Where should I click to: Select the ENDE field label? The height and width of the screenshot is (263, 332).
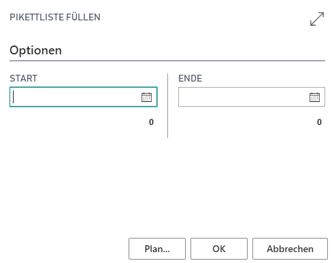[x=190, y=78]
